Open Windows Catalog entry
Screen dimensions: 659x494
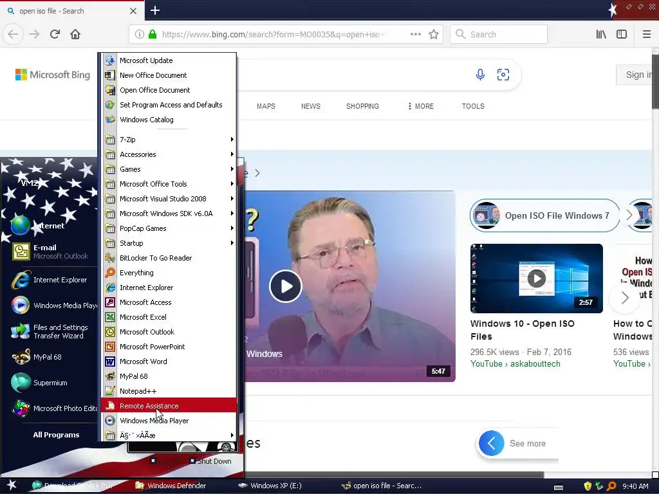168,120
